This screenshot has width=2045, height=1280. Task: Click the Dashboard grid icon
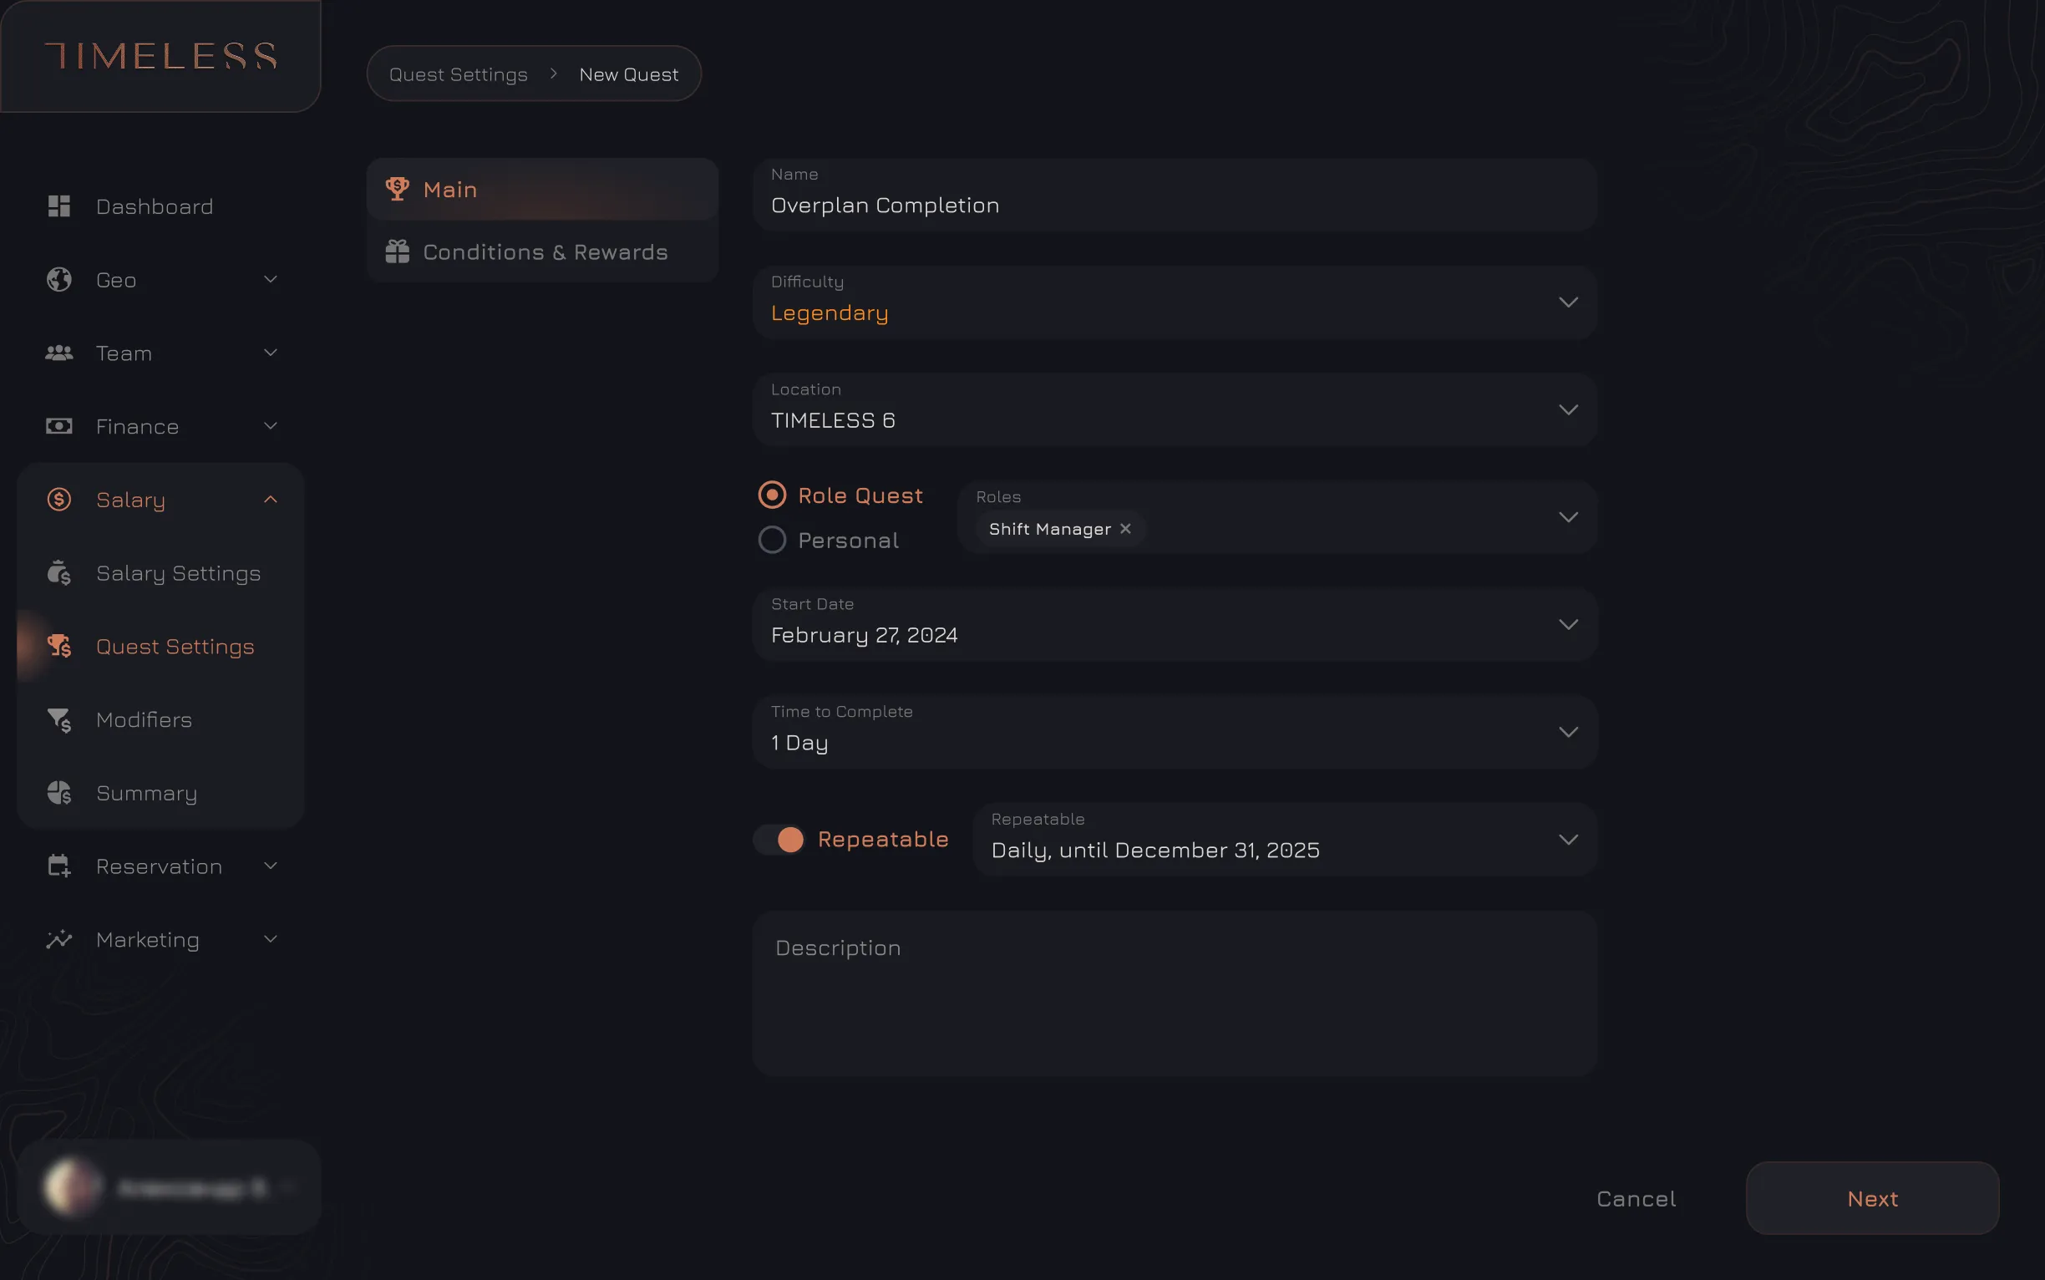coord(58,206)
